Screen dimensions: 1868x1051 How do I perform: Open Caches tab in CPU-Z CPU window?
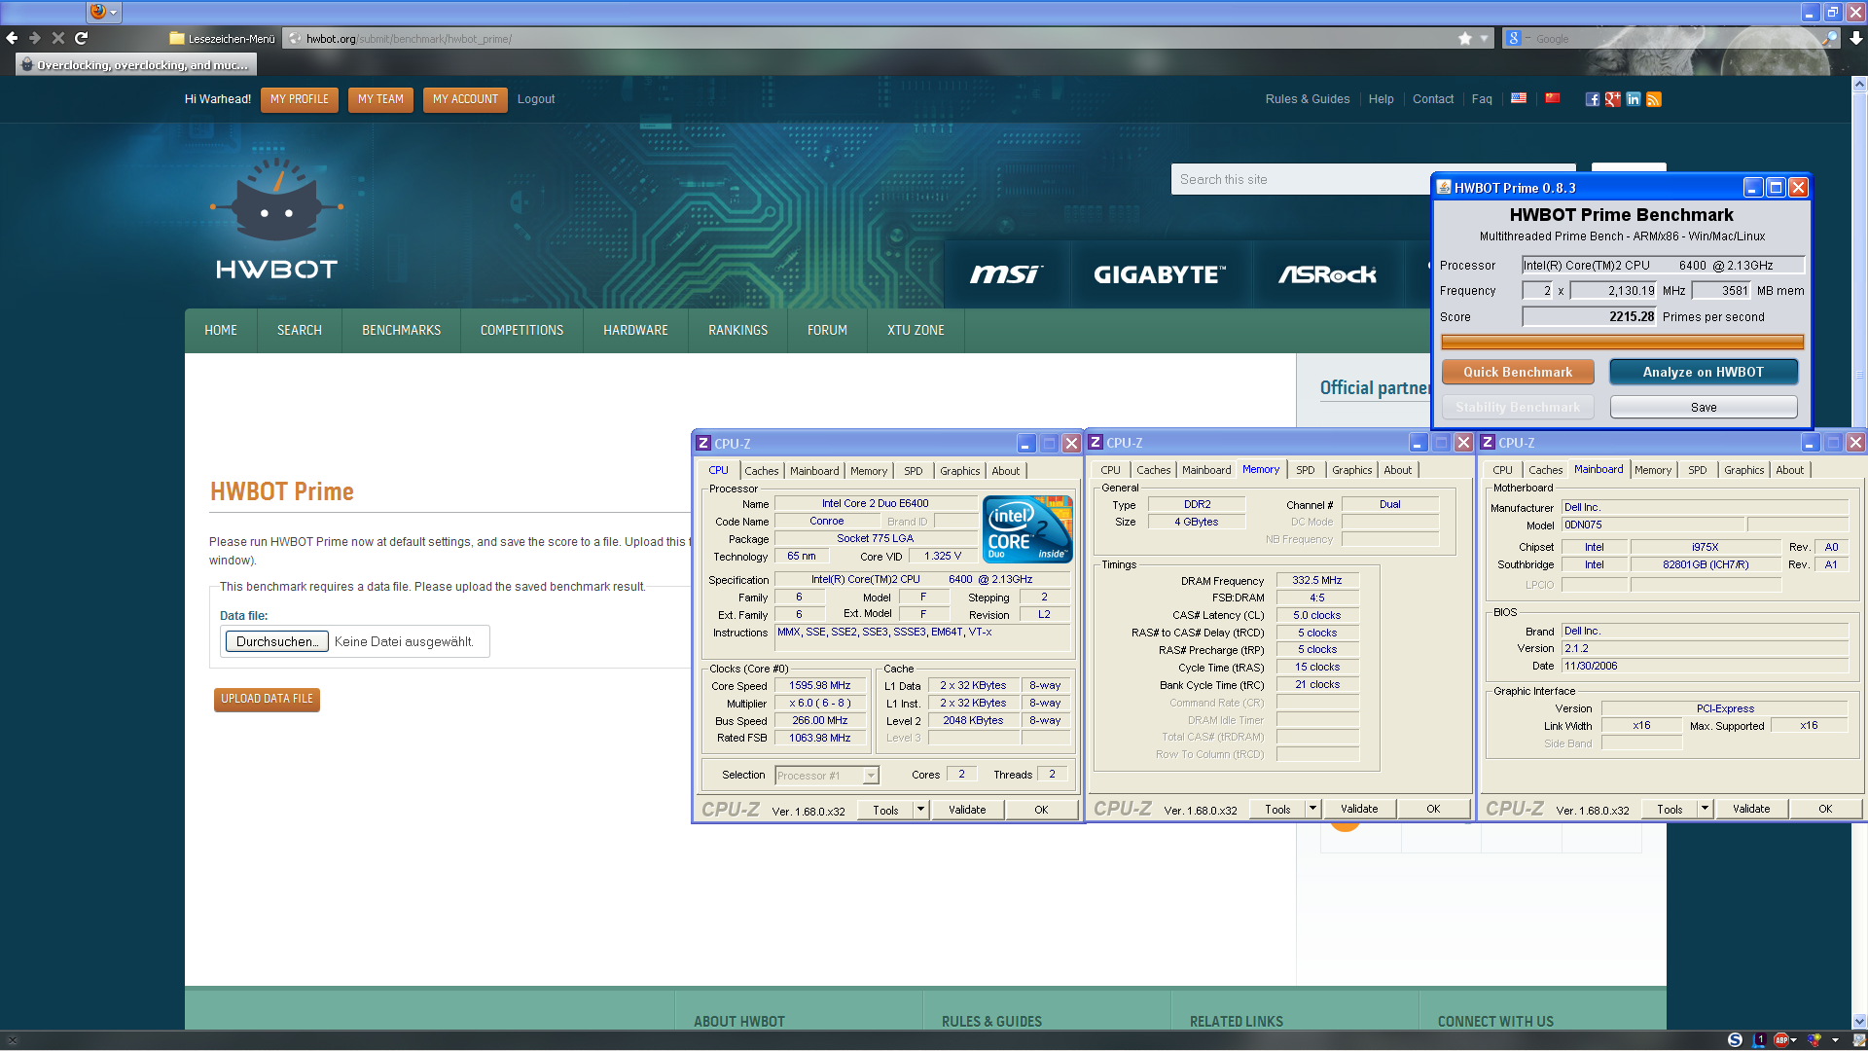tap(762, 471)
